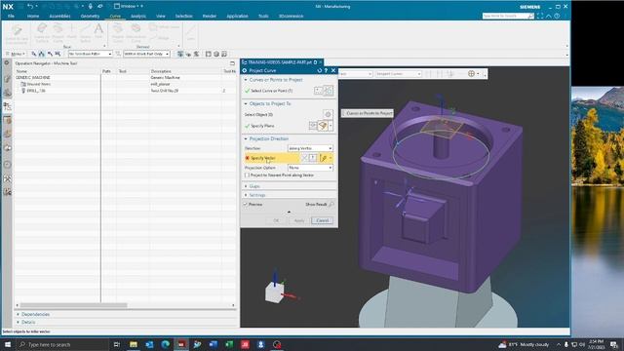Click the Name column header
Image resolution: width=624 pixels, height=351 pixels.
[x=21, y=71]
